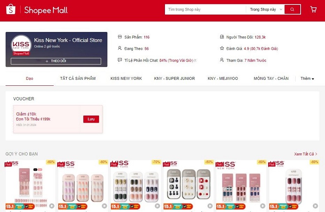Image resolution: width=325 pixels, height=212 pixels.
Task: Click help icon after Trong Vài Giờ
Action: (x=195, y=60)
